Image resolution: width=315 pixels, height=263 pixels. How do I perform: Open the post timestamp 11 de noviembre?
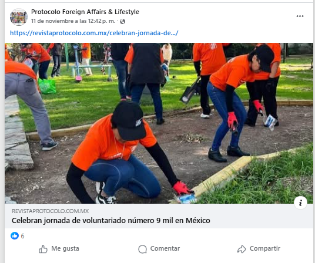point(73,21)
